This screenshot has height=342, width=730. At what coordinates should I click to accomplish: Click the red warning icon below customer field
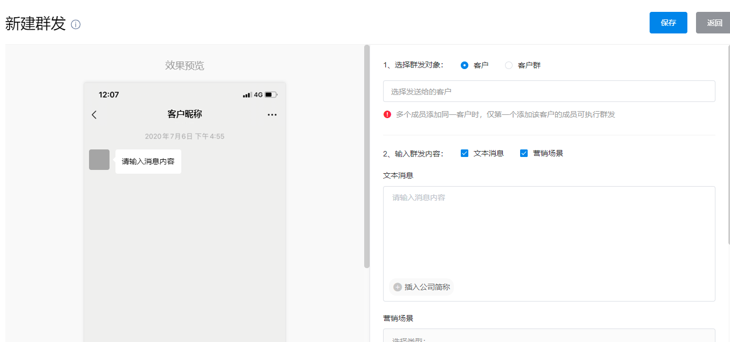pyautogui.click(x=387, y=114)
